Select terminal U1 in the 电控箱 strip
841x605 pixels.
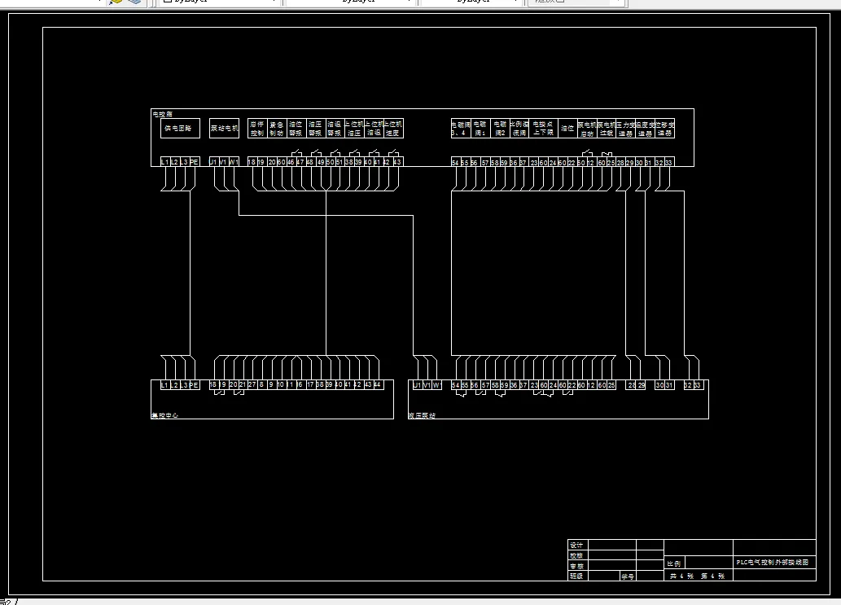pos(213,162)
